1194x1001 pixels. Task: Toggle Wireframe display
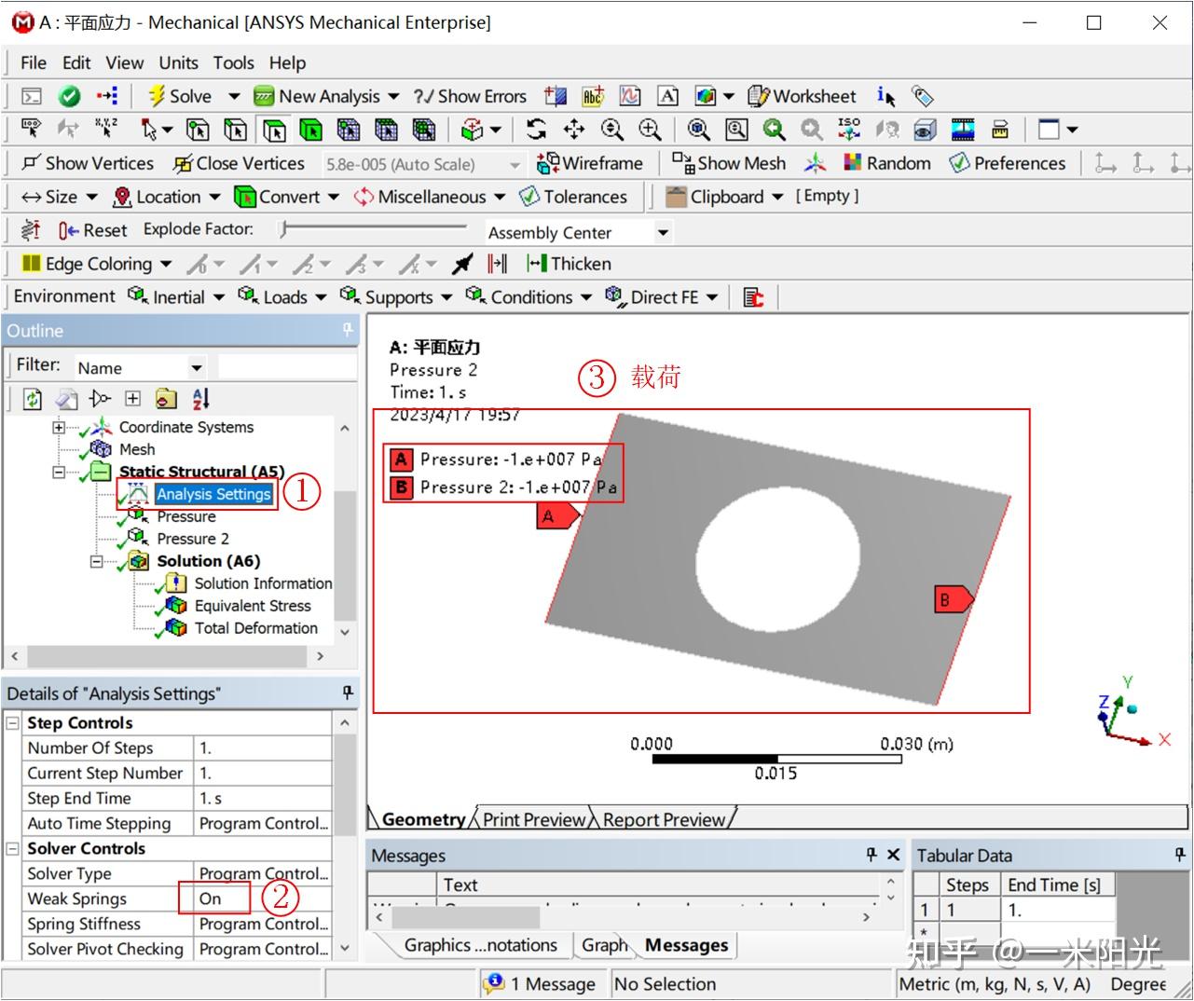[x=590, y=163]
